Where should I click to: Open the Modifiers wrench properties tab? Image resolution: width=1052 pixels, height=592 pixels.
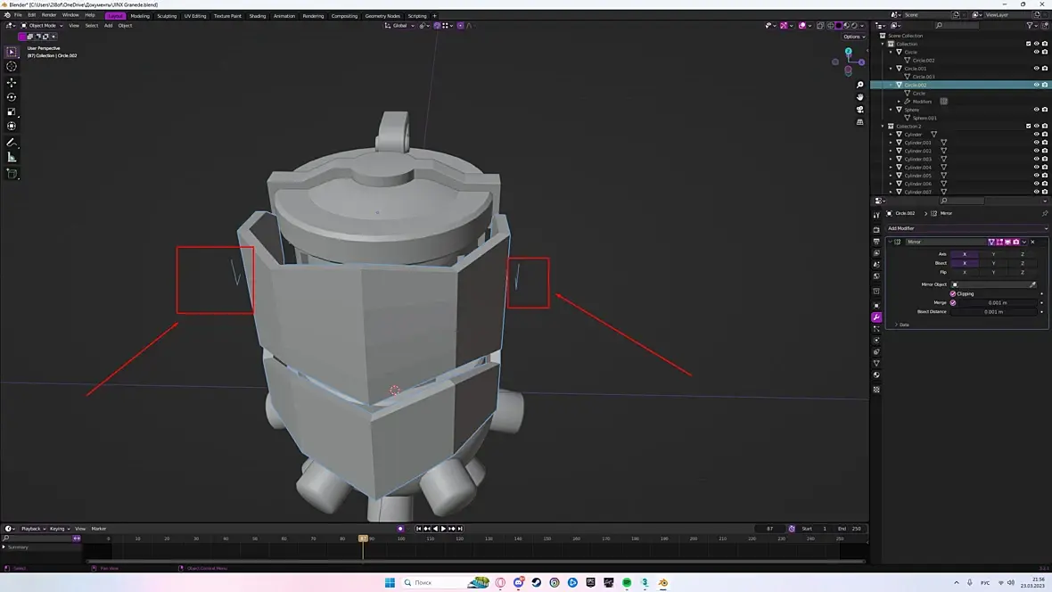[x=876, y=317]
